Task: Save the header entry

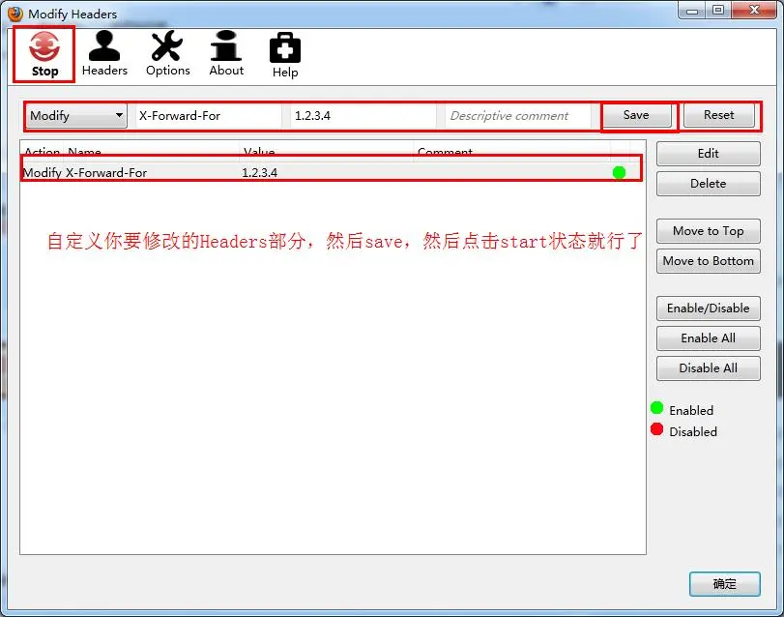Action: (636, 115)
